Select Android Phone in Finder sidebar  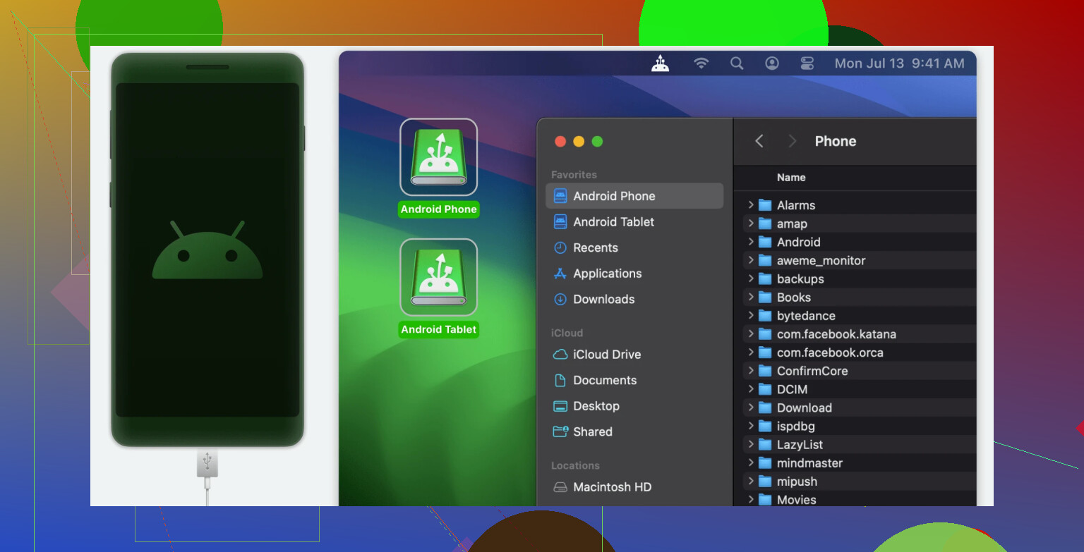coord(634,196)
